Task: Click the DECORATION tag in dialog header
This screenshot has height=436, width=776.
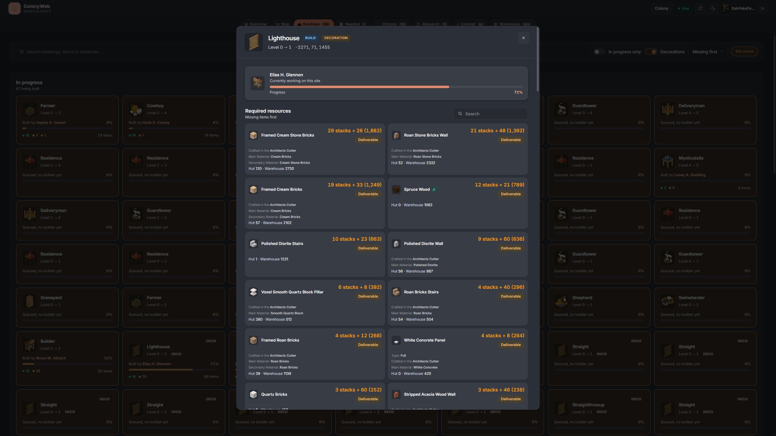Action: point(336,38)
